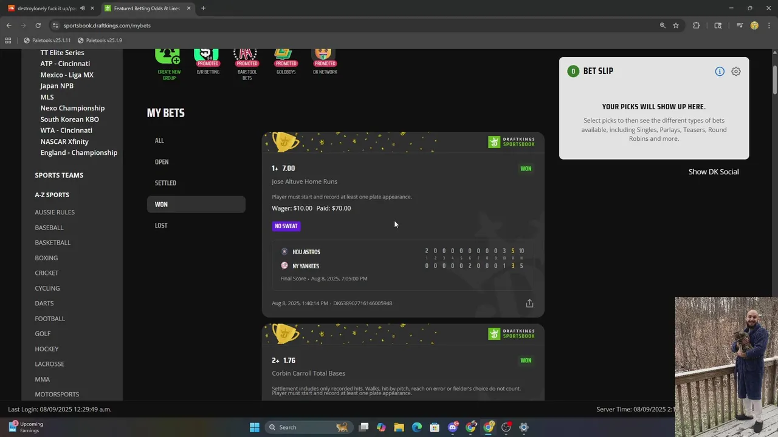Open Chrome media controls icon
This screenshot has height=437, width=778.
click(740, 25)
